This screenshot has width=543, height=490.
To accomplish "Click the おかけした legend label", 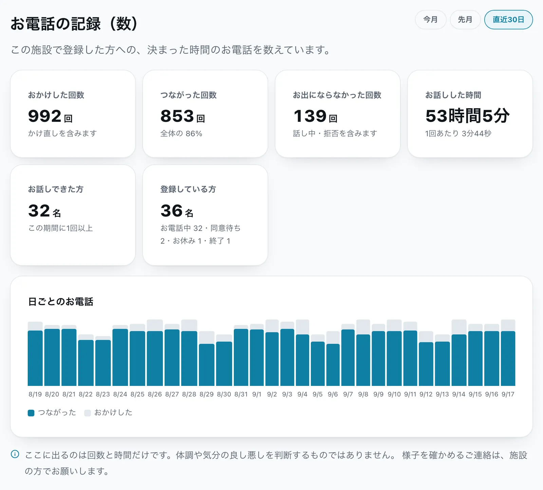I will coord(113,413).
